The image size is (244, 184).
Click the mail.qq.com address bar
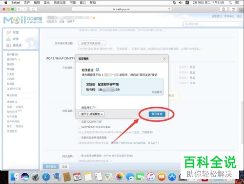click(122, 9)
